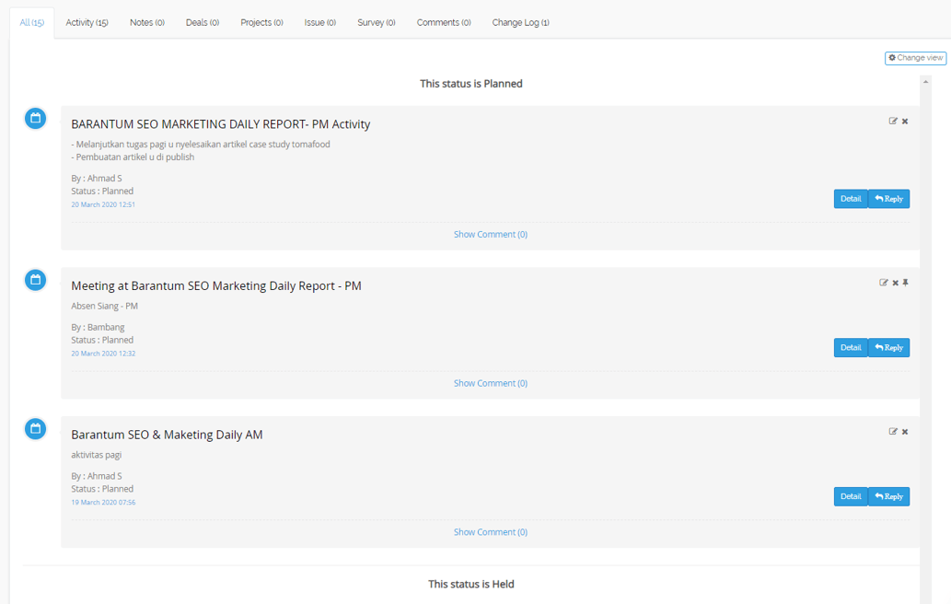The width and height of the screenshot is (951, 604).
Task: Open the All (15) tab
Action: (x=32, y=22)
